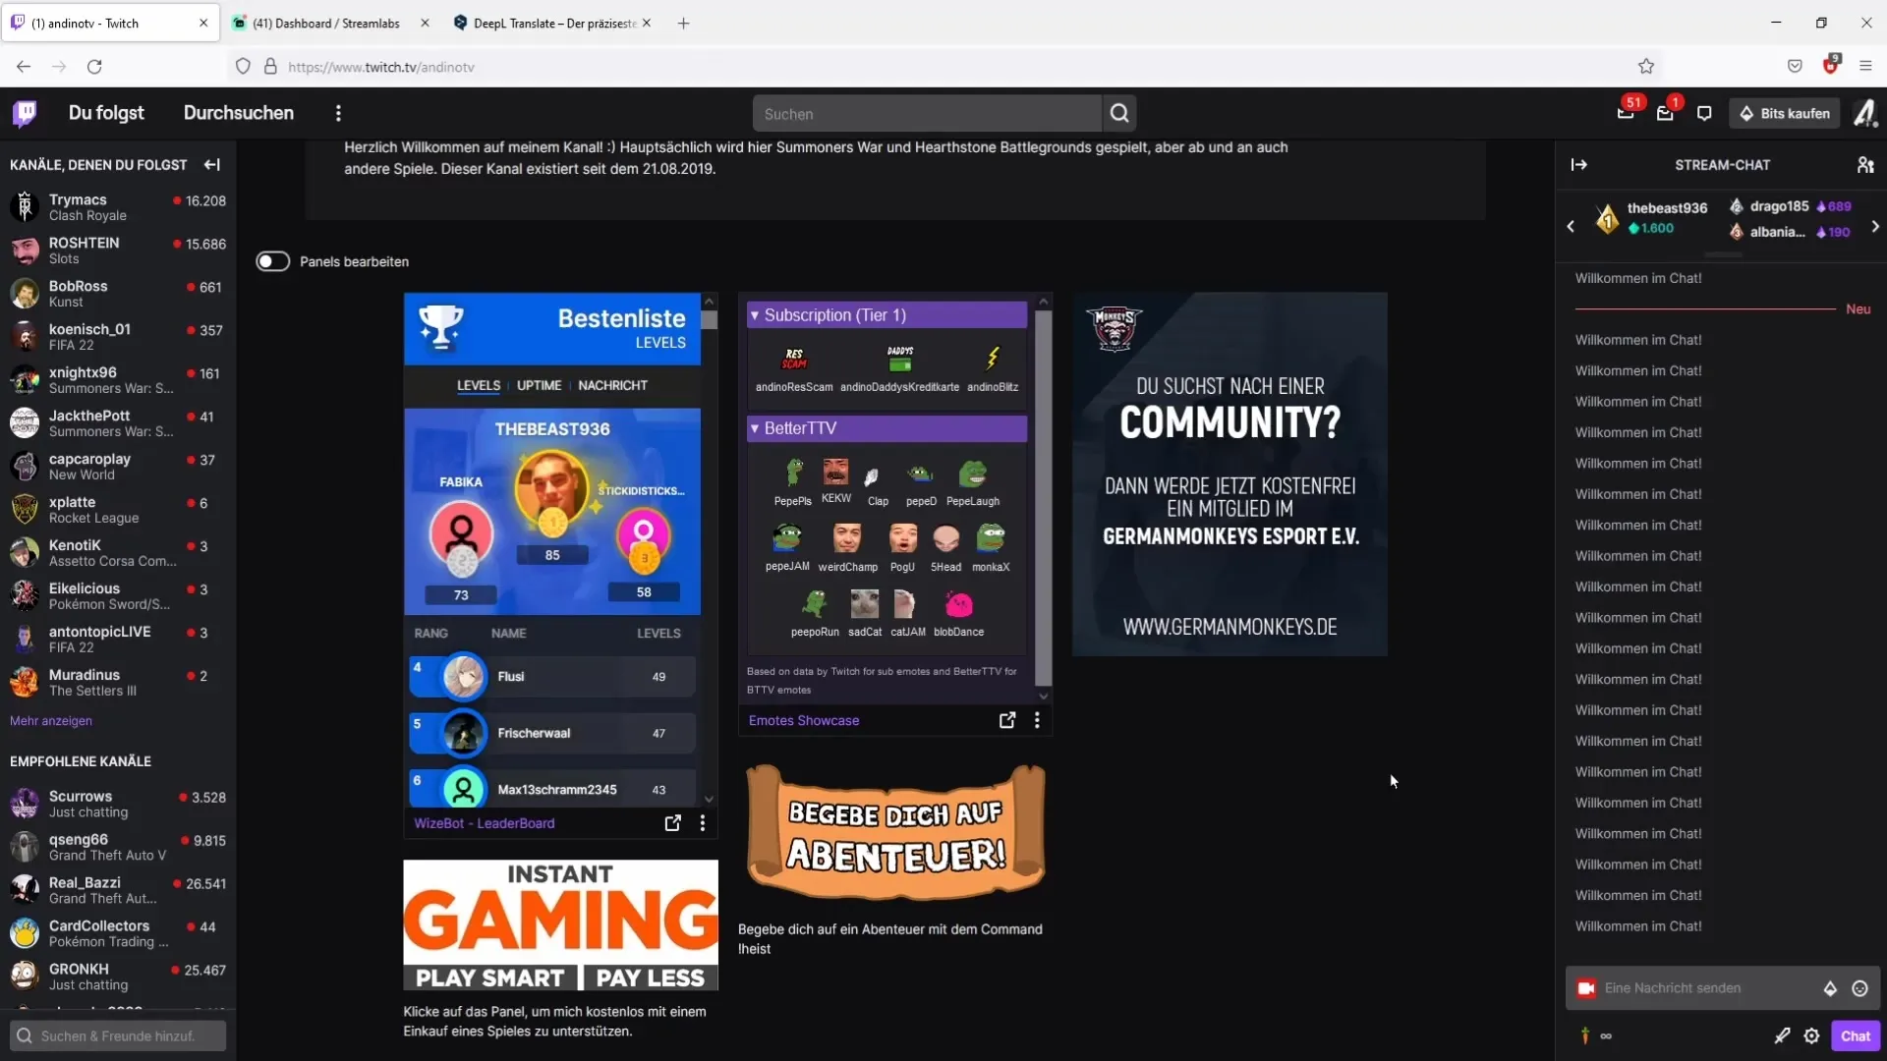This screenshot has height=1061, width=1887.
Task: Expand Mehr anzeigen in followed channels
Action: (x=51, y=721)
